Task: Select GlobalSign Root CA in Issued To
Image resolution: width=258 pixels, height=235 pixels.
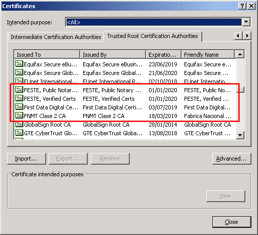Action: [x=47, y=125]
